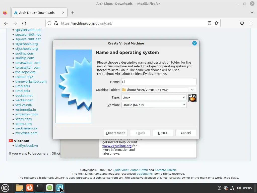
Task: Select the Vietnam country heading
Action: 22,141
